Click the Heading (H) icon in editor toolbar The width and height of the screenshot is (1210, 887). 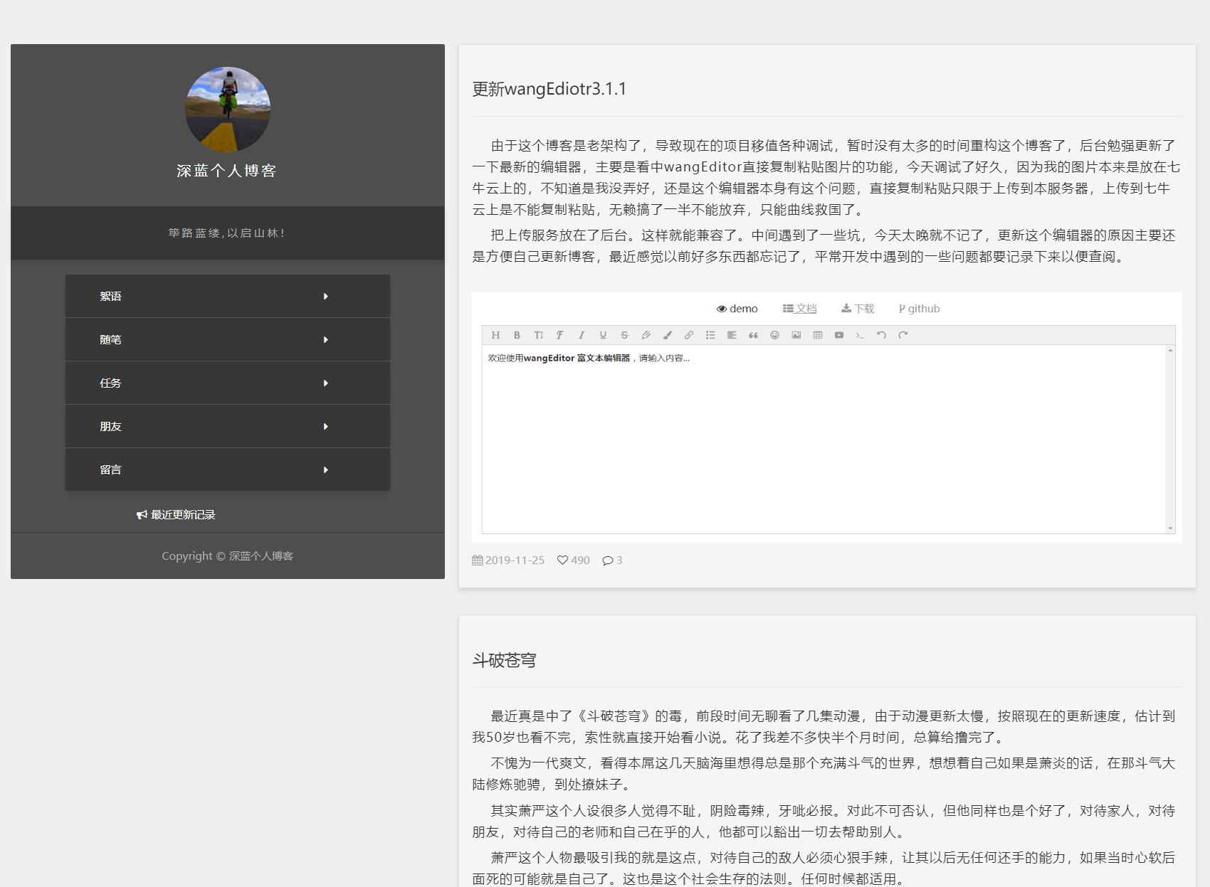point(496,335)
